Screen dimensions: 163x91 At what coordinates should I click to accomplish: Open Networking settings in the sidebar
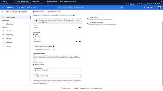[9, 35]
